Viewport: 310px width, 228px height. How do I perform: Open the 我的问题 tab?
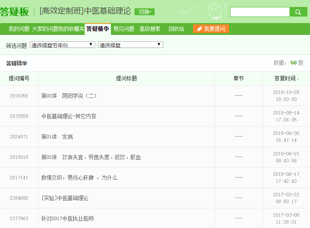pyautogui.click(x=19, y=29)
